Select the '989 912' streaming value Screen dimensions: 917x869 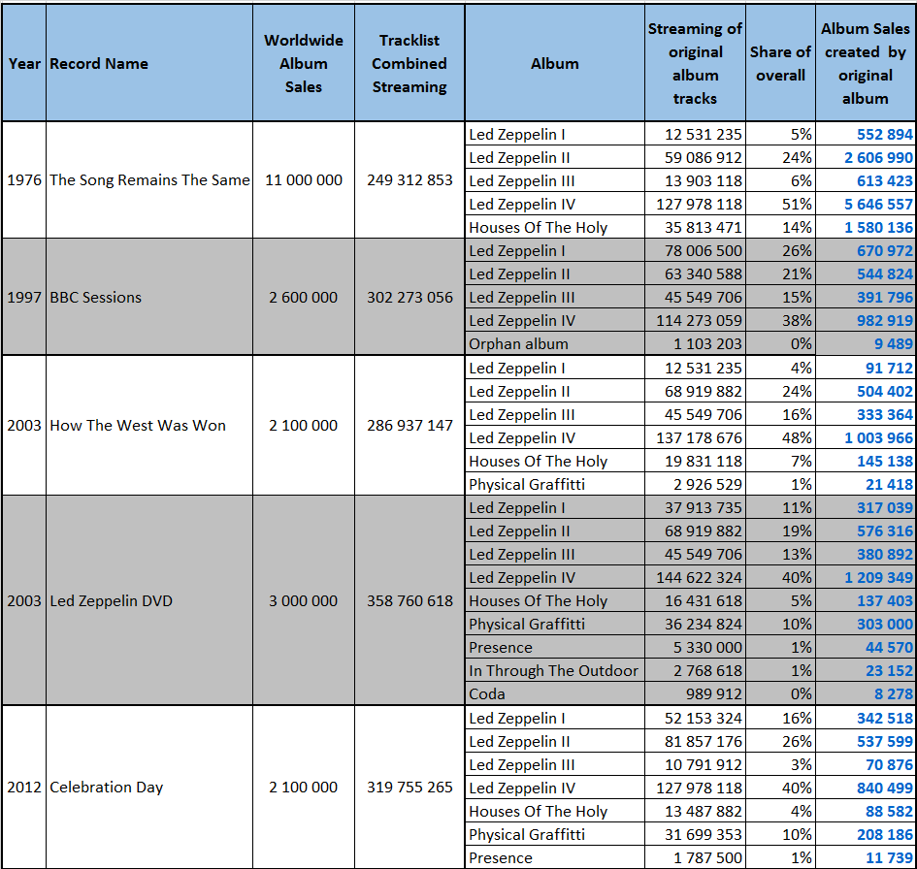(x=695, y=693)
